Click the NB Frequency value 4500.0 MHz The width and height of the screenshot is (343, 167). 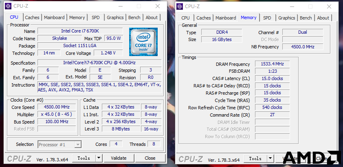pos(303,47)
